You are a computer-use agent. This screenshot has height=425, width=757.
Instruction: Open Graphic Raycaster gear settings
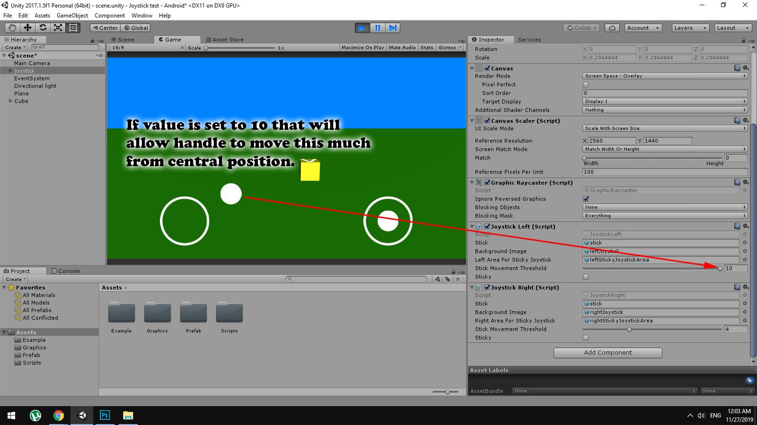click(x=745, y=182)
